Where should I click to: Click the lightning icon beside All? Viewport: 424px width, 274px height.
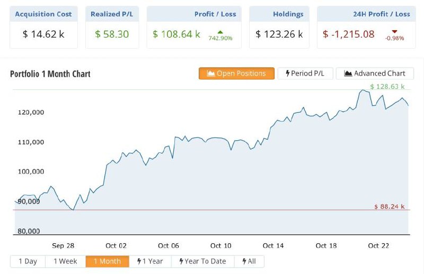tap(244, 261)
